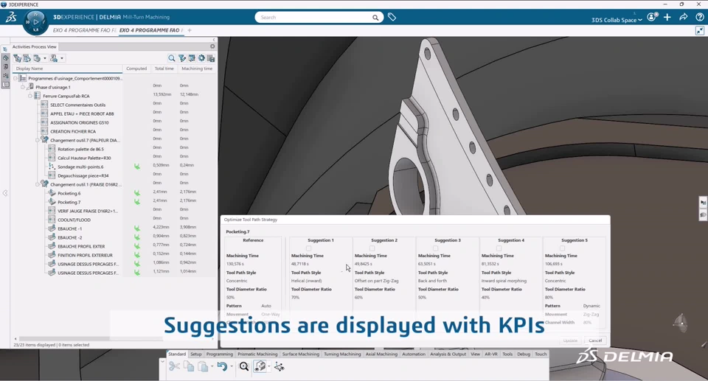This screenshot has width=708, height=381.
Task: Check the Suggestion 1 checkbox
Action: [x=309, y=248]
